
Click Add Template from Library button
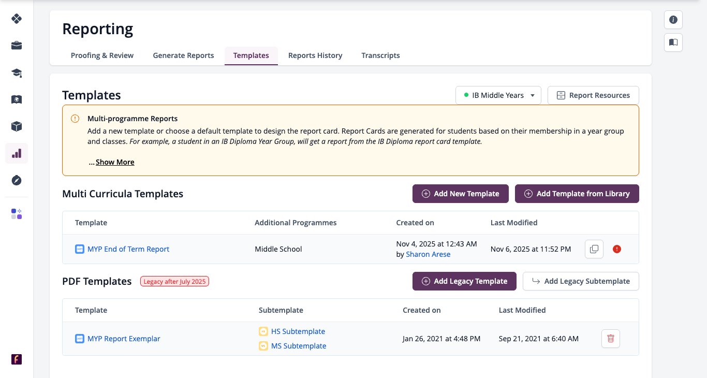(577, 194)
